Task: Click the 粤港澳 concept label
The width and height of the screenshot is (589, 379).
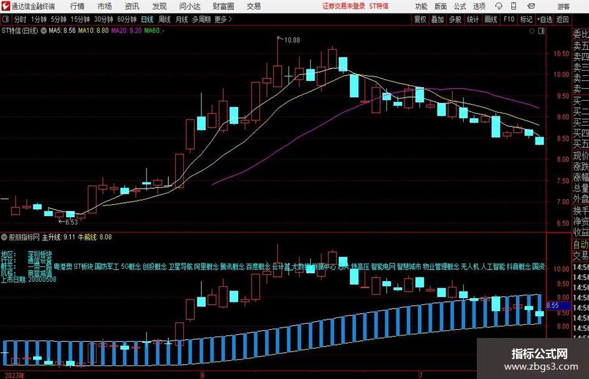Action: click(x=62, y=267)
